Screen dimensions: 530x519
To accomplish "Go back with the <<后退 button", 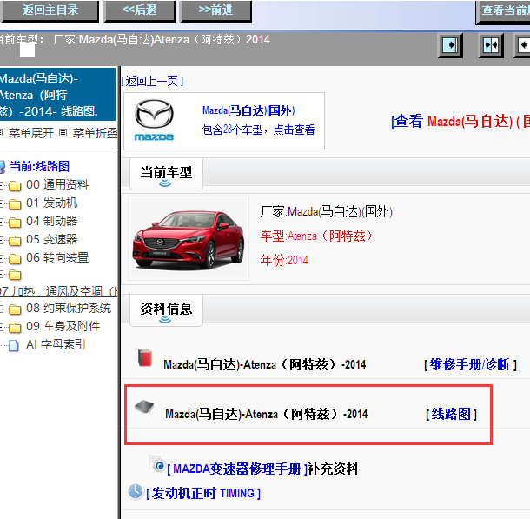I will coord(139,10).
